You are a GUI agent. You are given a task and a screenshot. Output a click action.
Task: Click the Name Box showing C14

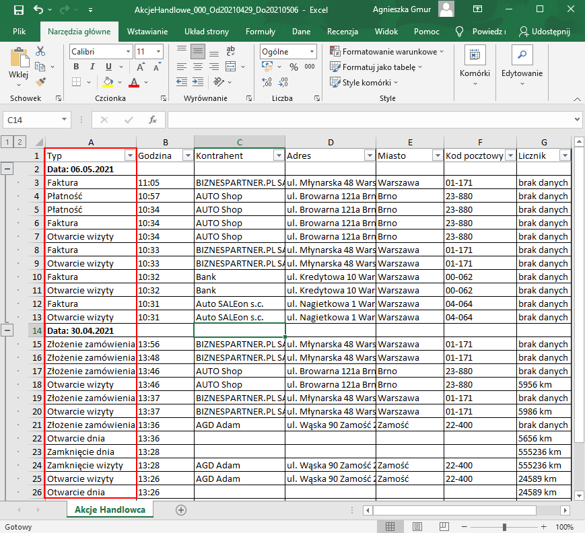pos(32,120)
